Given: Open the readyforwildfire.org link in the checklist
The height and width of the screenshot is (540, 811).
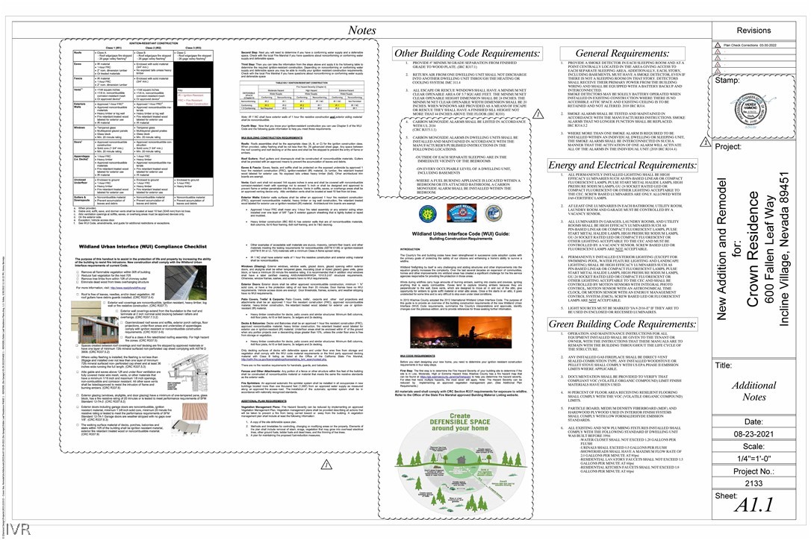Looking at the screenshot, I should [128, 288].
